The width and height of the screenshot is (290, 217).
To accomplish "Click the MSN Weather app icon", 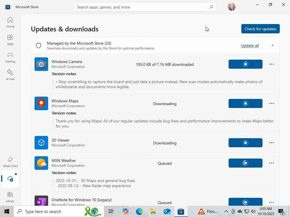I will point(41,163).
